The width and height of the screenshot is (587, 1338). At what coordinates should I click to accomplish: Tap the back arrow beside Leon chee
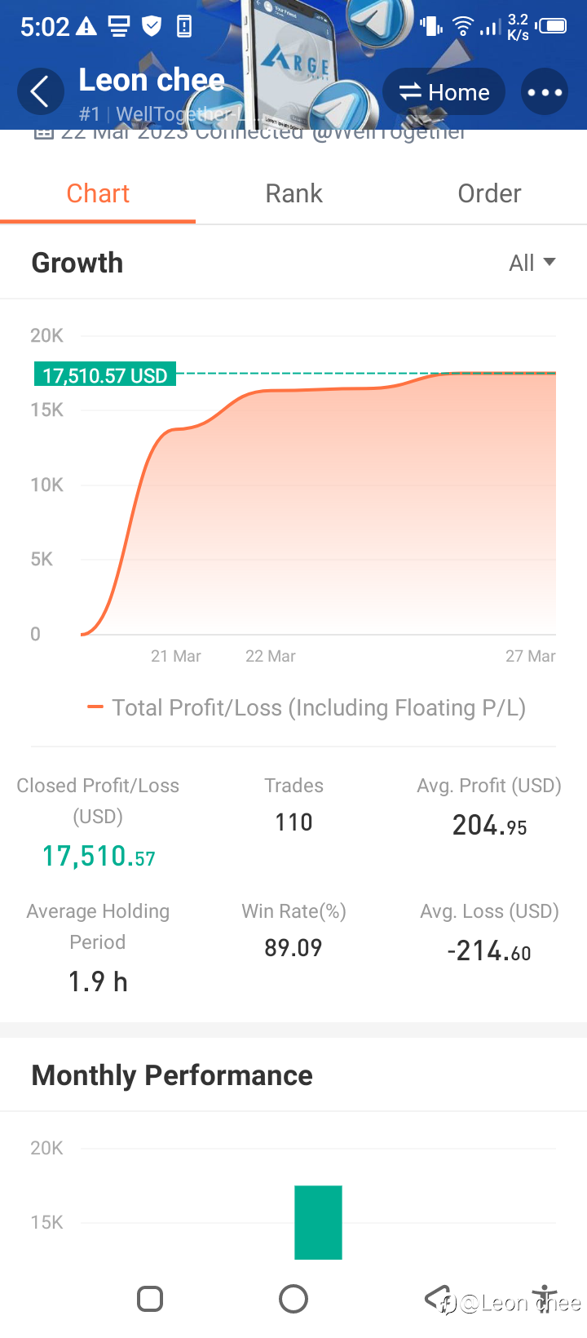[x=41, y=91]
